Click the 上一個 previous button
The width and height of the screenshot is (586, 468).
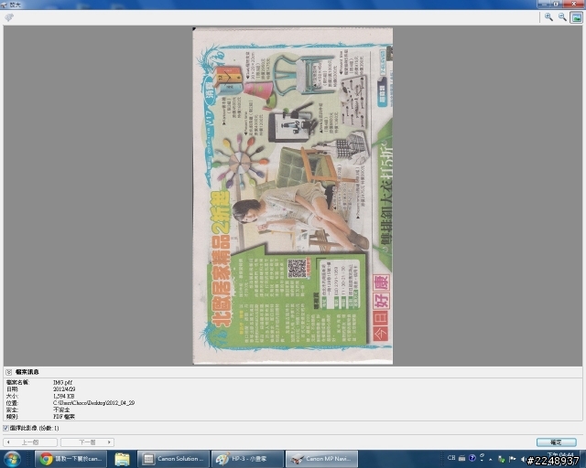point(30,442)
